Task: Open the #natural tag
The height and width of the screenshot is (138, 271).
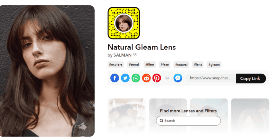Action: (181, 65)
